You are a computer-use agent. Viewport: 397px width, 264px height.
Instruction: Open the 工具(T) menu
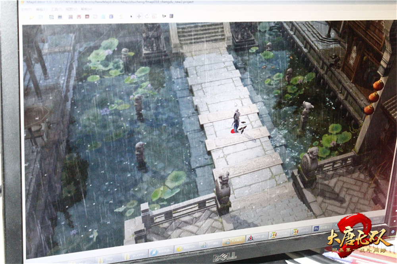pyautogui.click(x=56, y=10)
